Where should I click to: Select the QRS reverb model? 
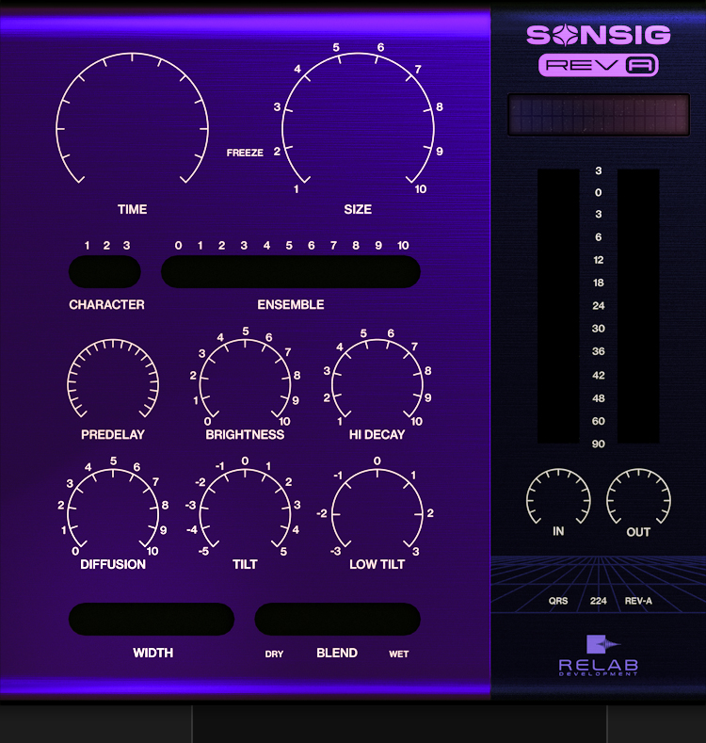pyautogui.click(x=558, y=600)
